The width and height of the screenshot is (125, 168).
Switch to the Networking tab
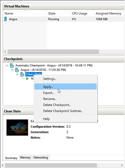[x=41, y=158]
